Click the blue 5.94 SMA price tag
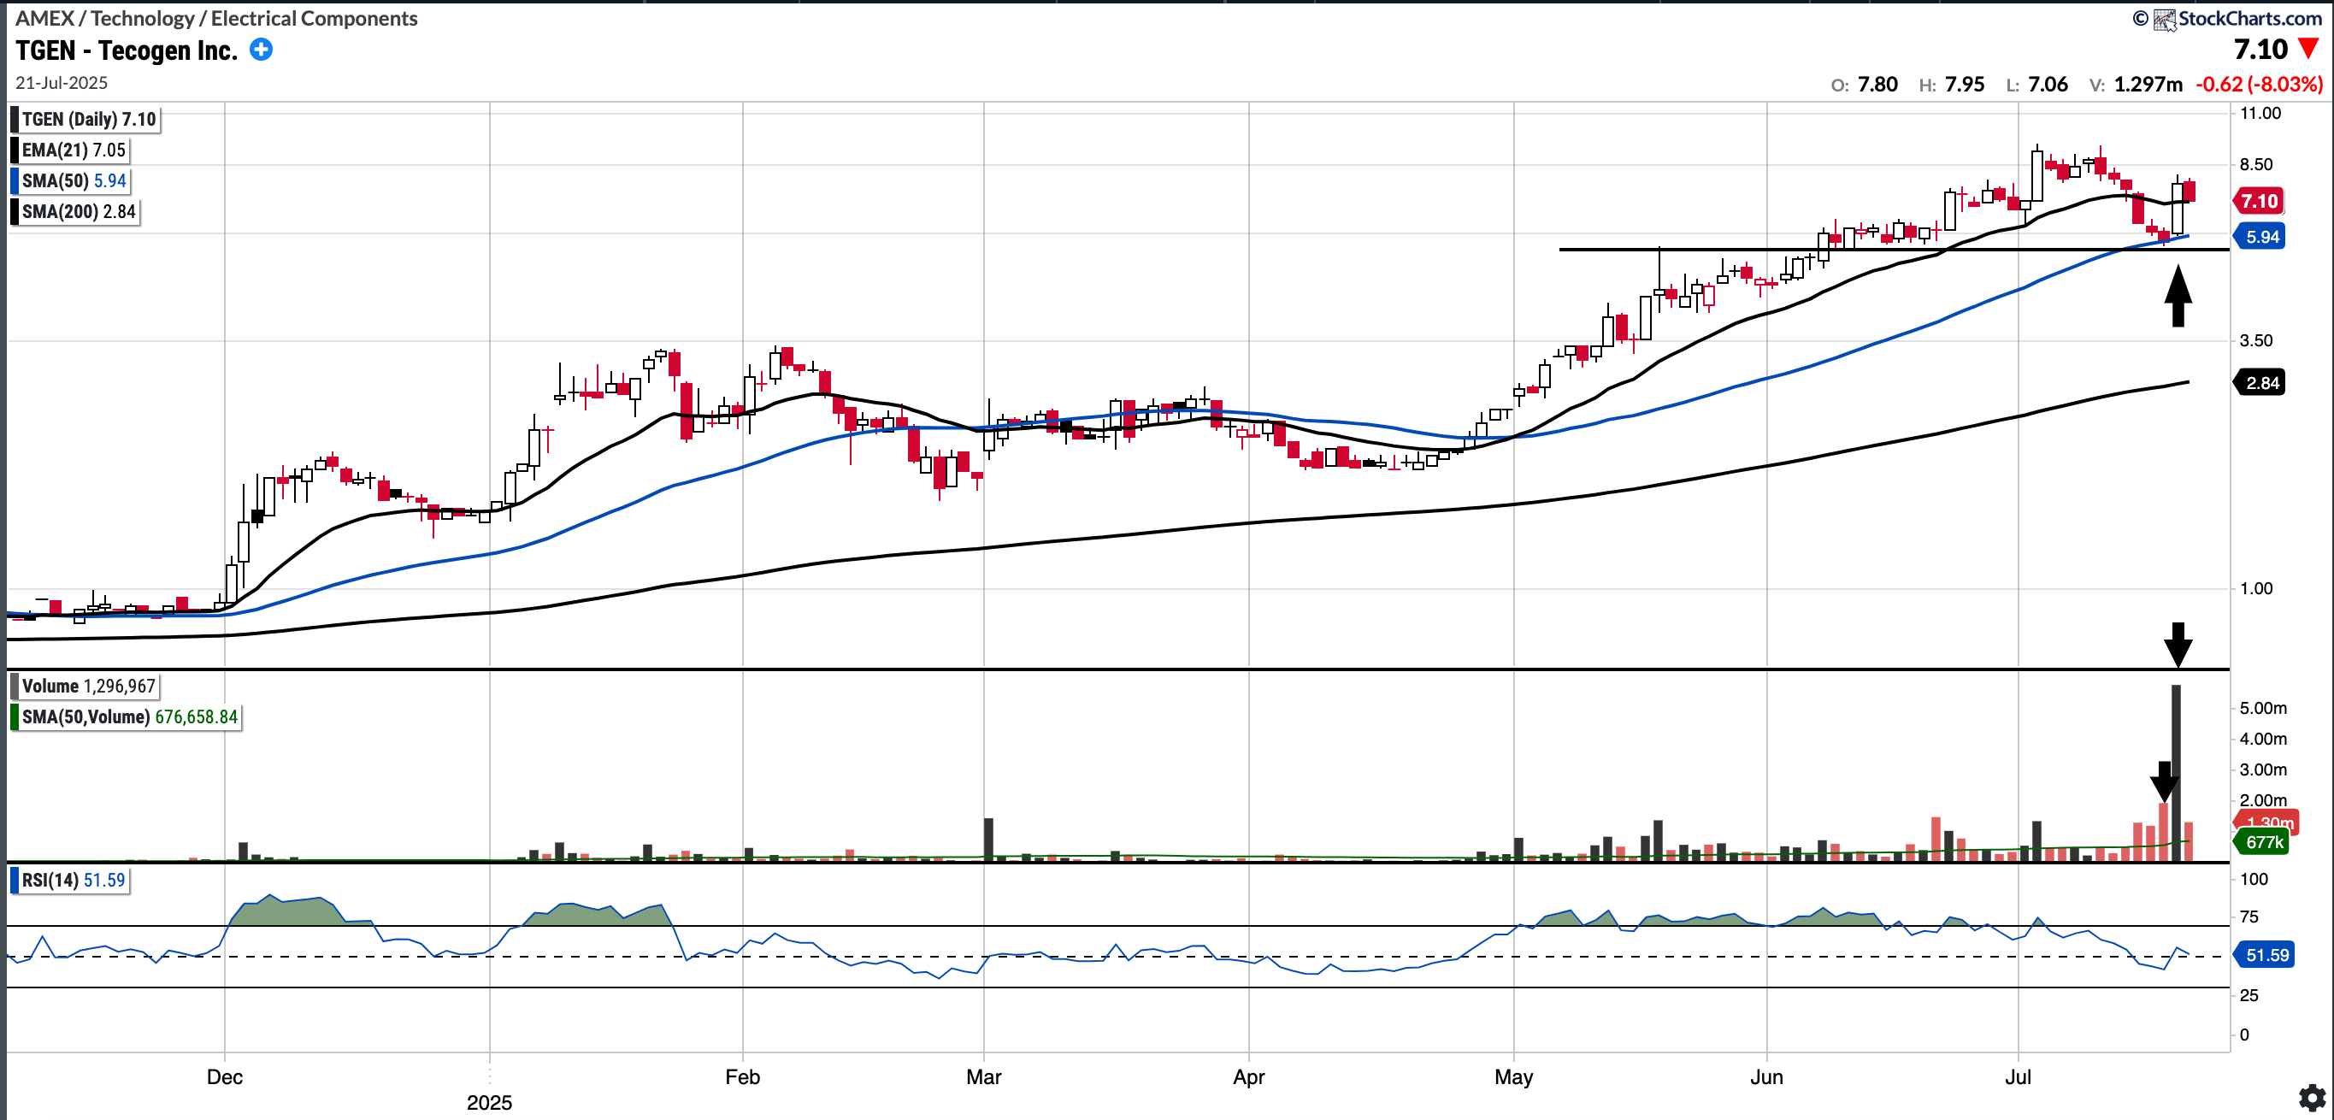This screenshot has width=2334, height=1120. click(x=2261, y=238)
